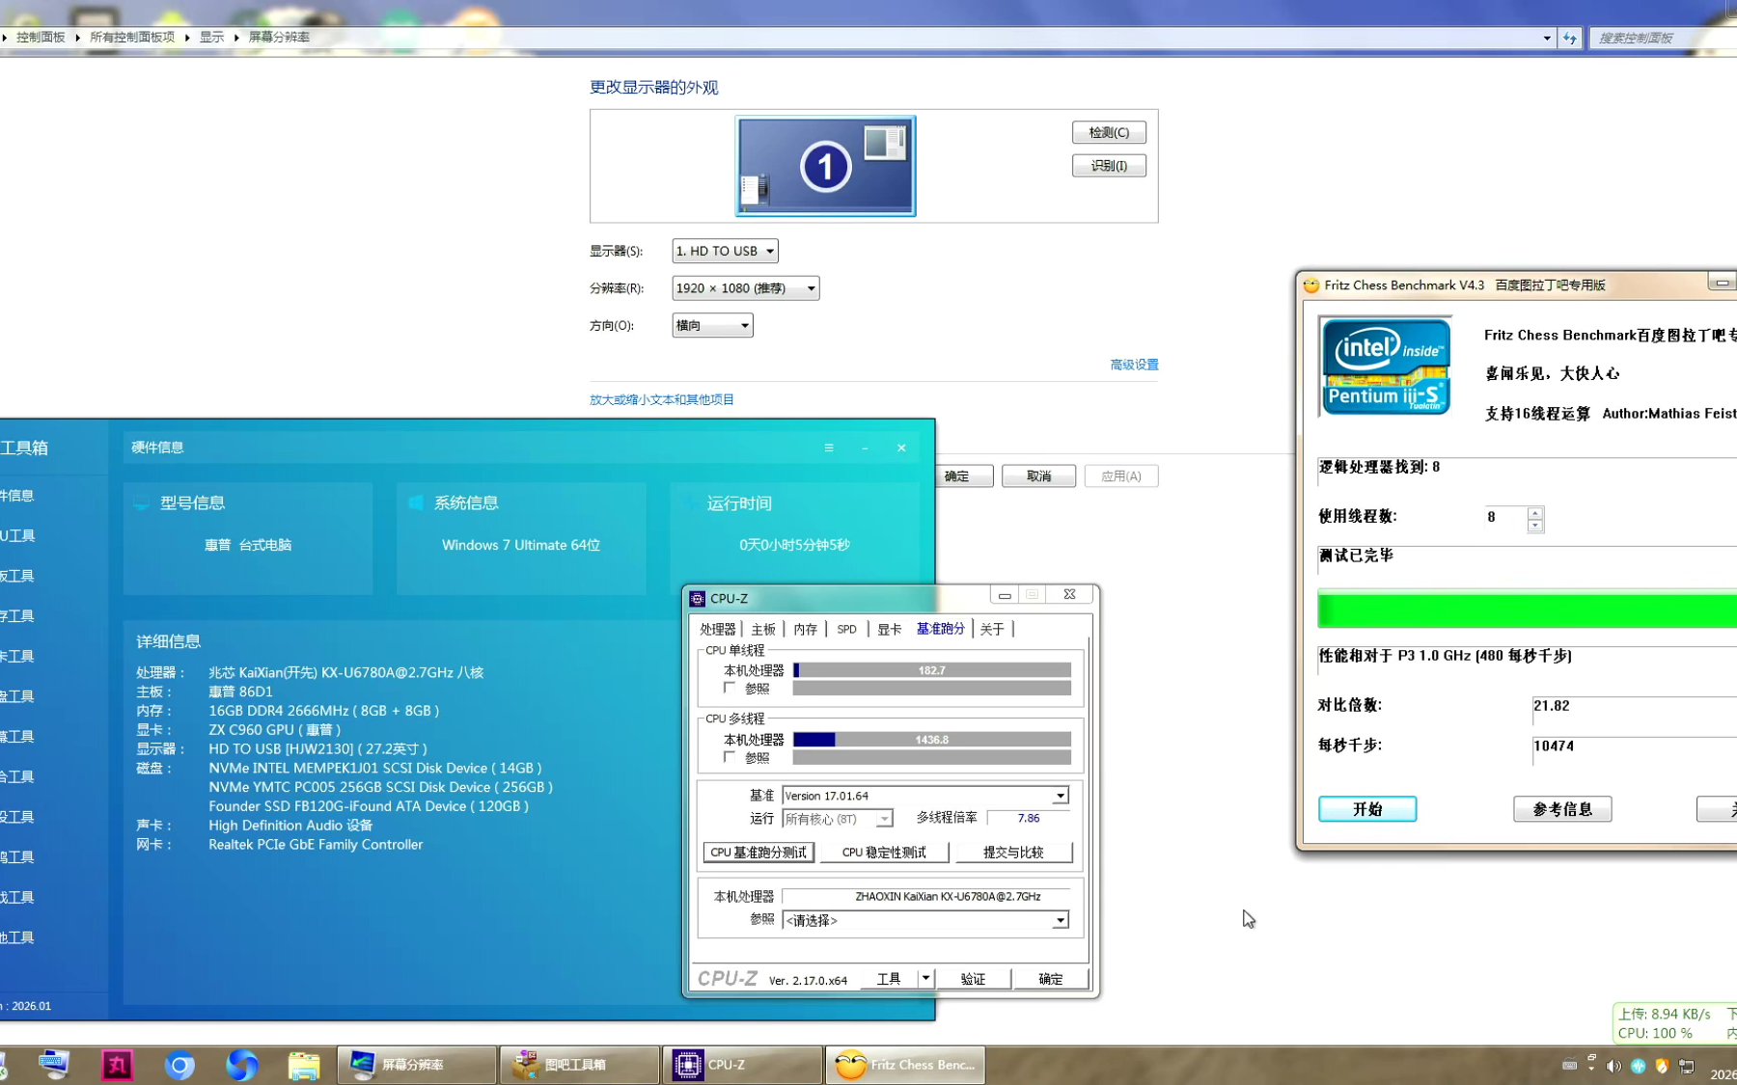Image resolution: width=1737 pixels, height=1085 pixels.
Task: Click the network monitor tray icon
Action: tap(1687, 1066)
